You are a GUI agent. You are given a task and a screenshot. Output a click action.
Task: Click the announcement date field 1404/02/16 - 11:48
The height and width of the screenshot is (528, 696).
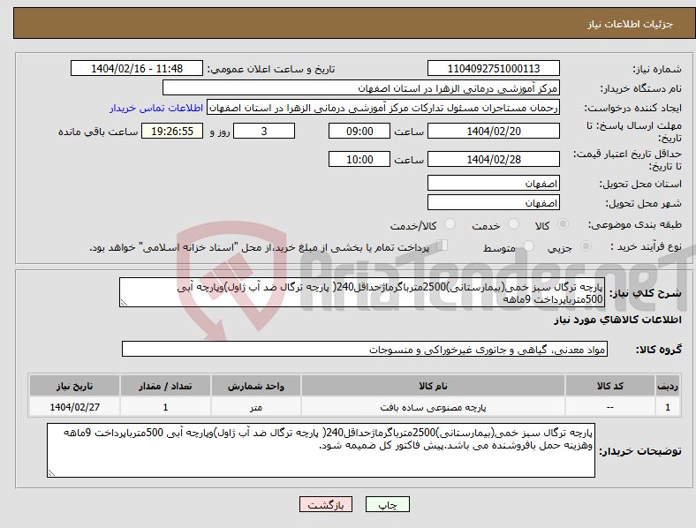click(137, 68)
